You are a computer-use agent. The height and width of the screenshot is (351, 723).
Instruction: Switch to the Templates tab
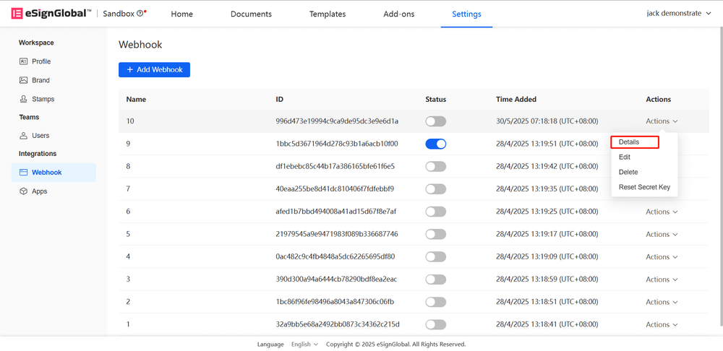[x=328, y=14]
